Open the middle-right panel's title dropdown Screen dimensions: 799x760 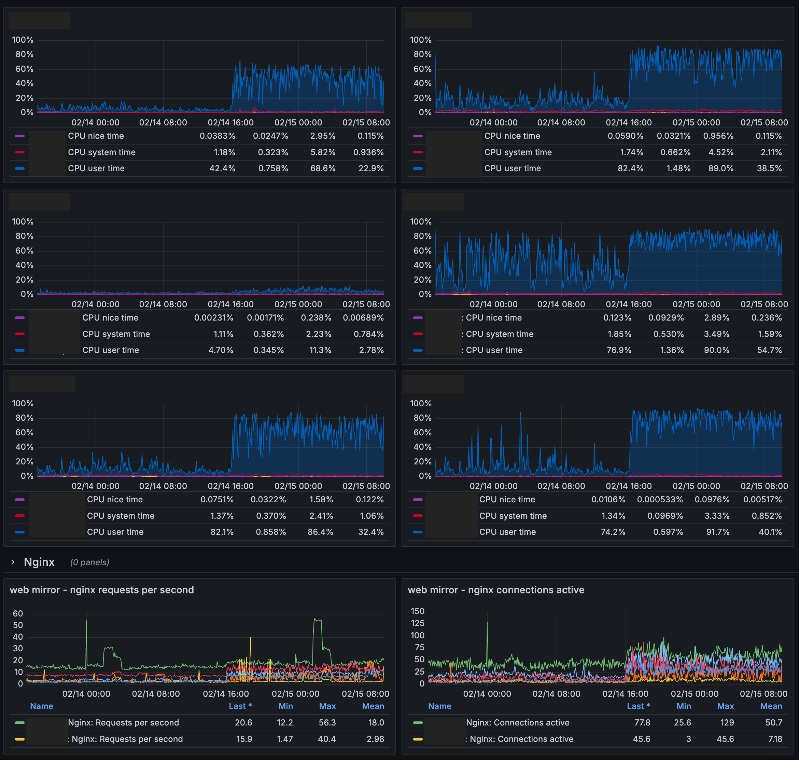[x=434, y=202]
